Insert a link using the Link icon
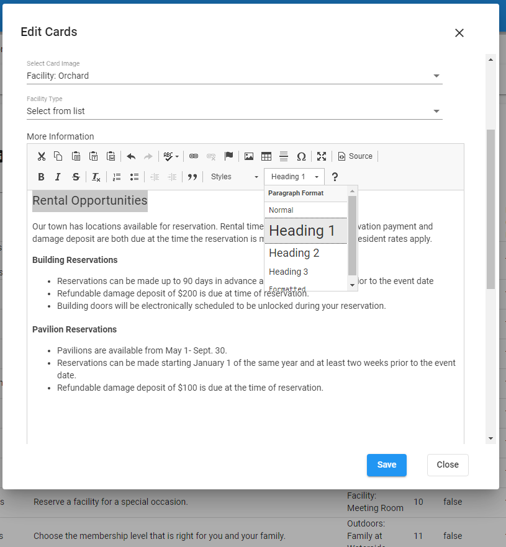Viewport: 506px width, 547px height. pyautogui.click(x=194, y=156)
